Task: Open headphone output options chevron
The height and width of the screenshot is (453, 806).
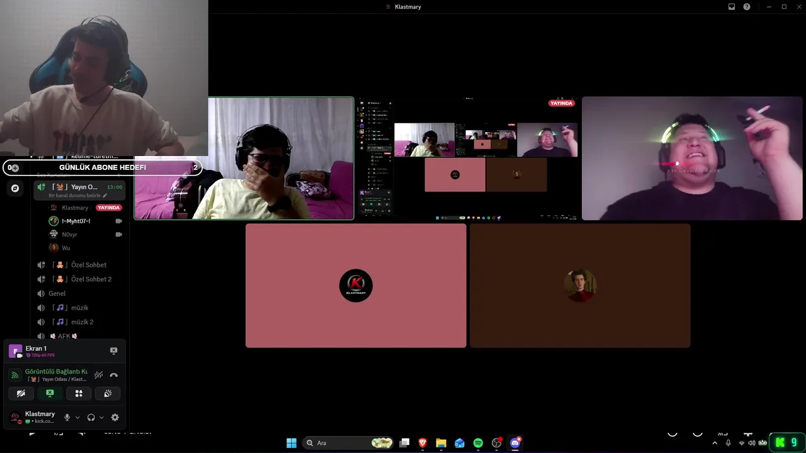Action: click(x=101, y=417)
